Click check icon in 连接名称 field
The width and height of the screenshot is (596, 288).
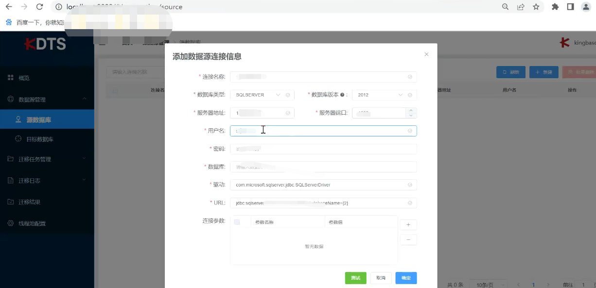[x=410, y=77]
